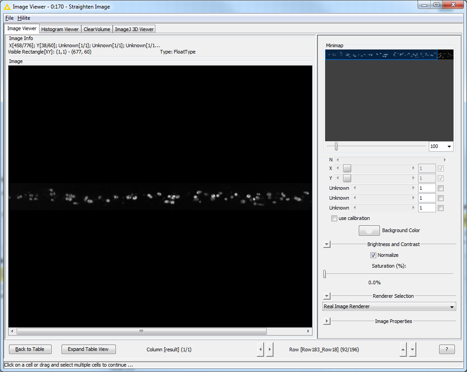The height and width of the screenshot is (372, 467).
Task: Open the Real Image Renderer dropdown
Action: [389, 307]
